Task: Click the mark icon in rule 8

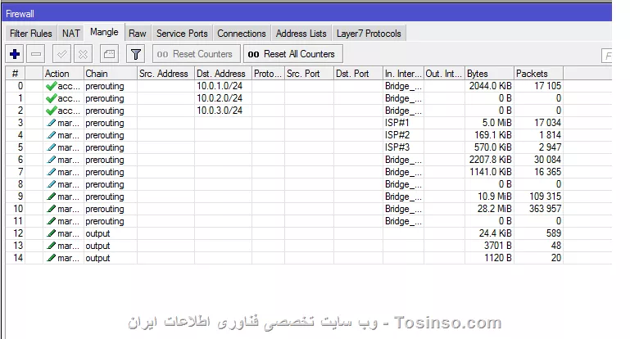Action: tap(51, 184)
